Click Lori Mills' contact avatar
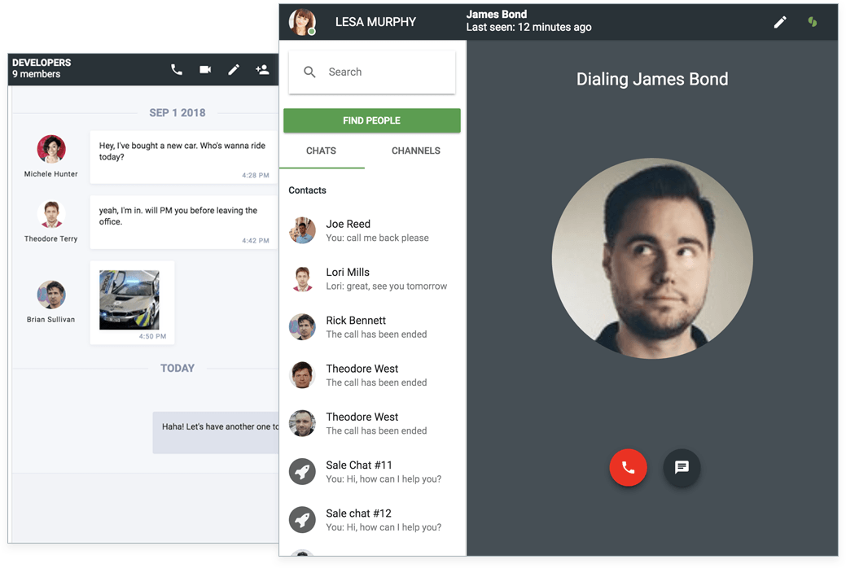 point(302,278)
